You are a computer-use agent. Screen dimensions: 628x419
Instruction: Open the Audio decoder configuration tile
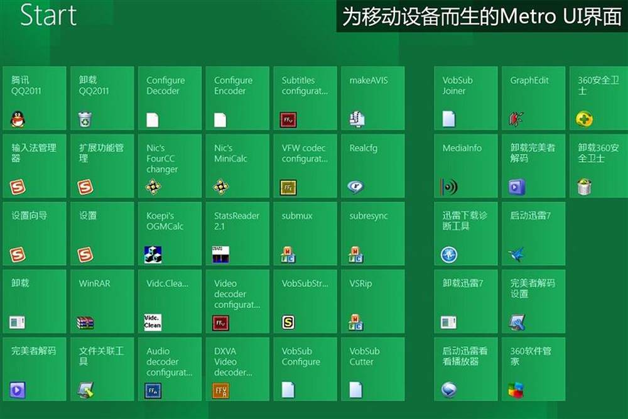170,369
